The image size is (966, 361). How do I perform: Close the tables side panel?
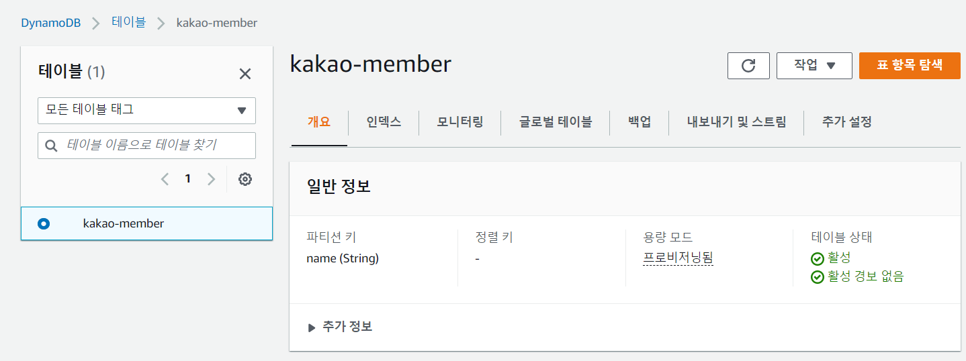tap(245, 74)
